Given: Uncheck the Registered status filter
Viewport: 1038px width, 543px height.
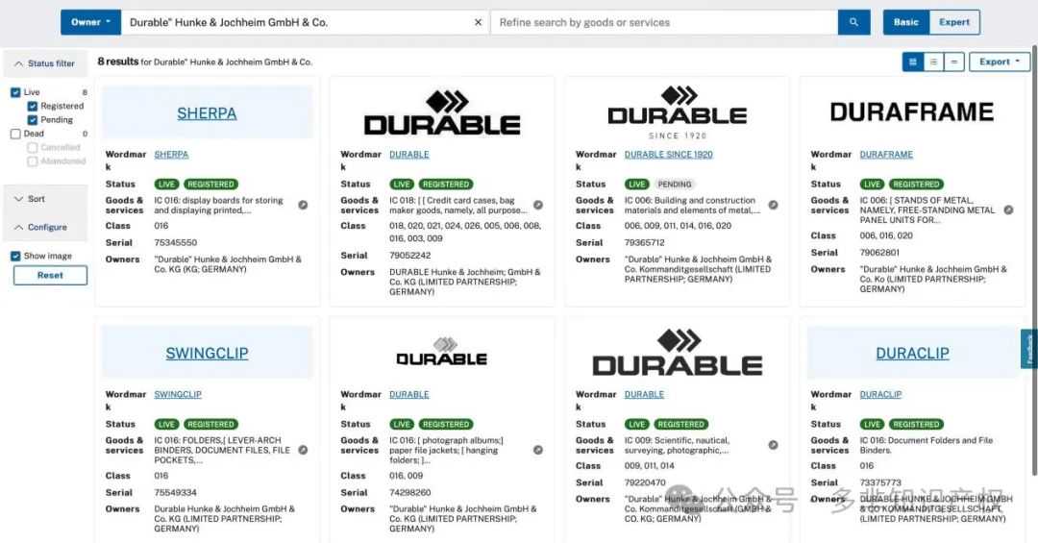Looking at the screenshot, I should point(32,106).
